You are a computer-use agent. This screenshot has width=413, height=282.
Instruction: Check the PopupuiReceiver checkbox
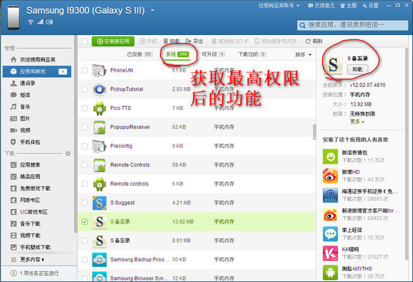point(85,127)
